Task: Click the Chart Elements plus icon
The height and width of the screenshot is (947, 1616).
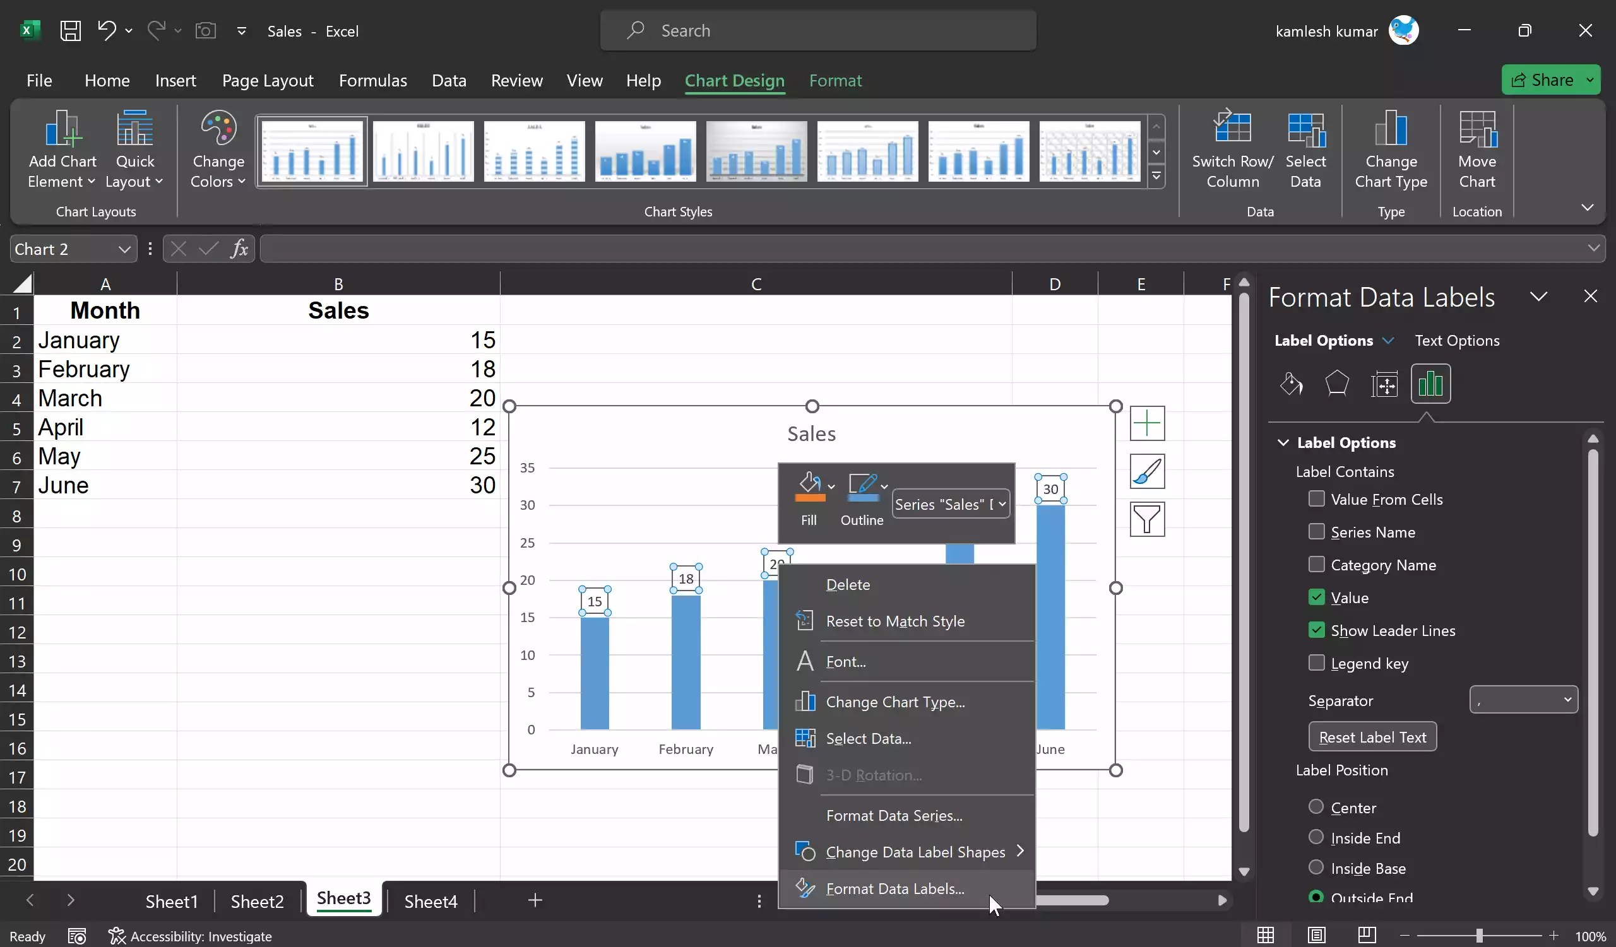Action: coord(1147,423)
